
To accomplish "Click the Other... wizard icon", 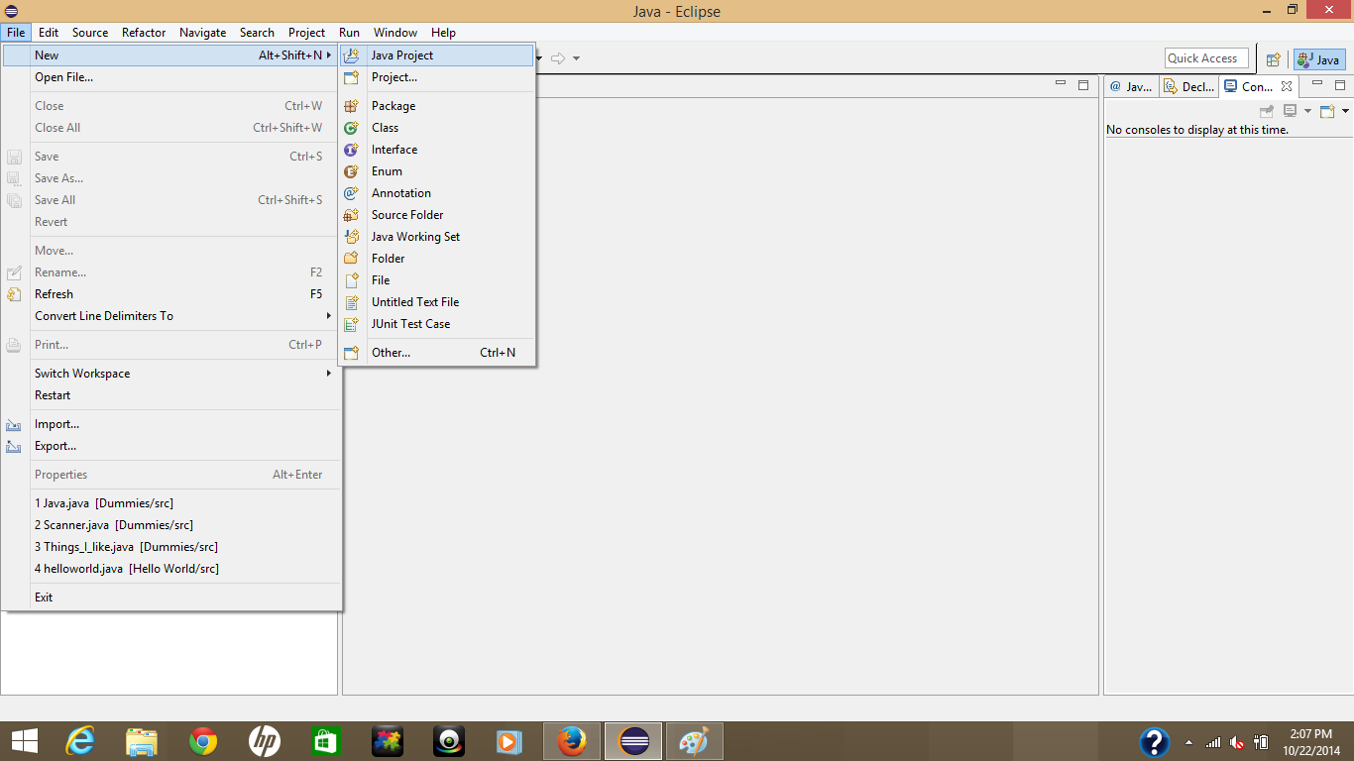I will [351, 353].
